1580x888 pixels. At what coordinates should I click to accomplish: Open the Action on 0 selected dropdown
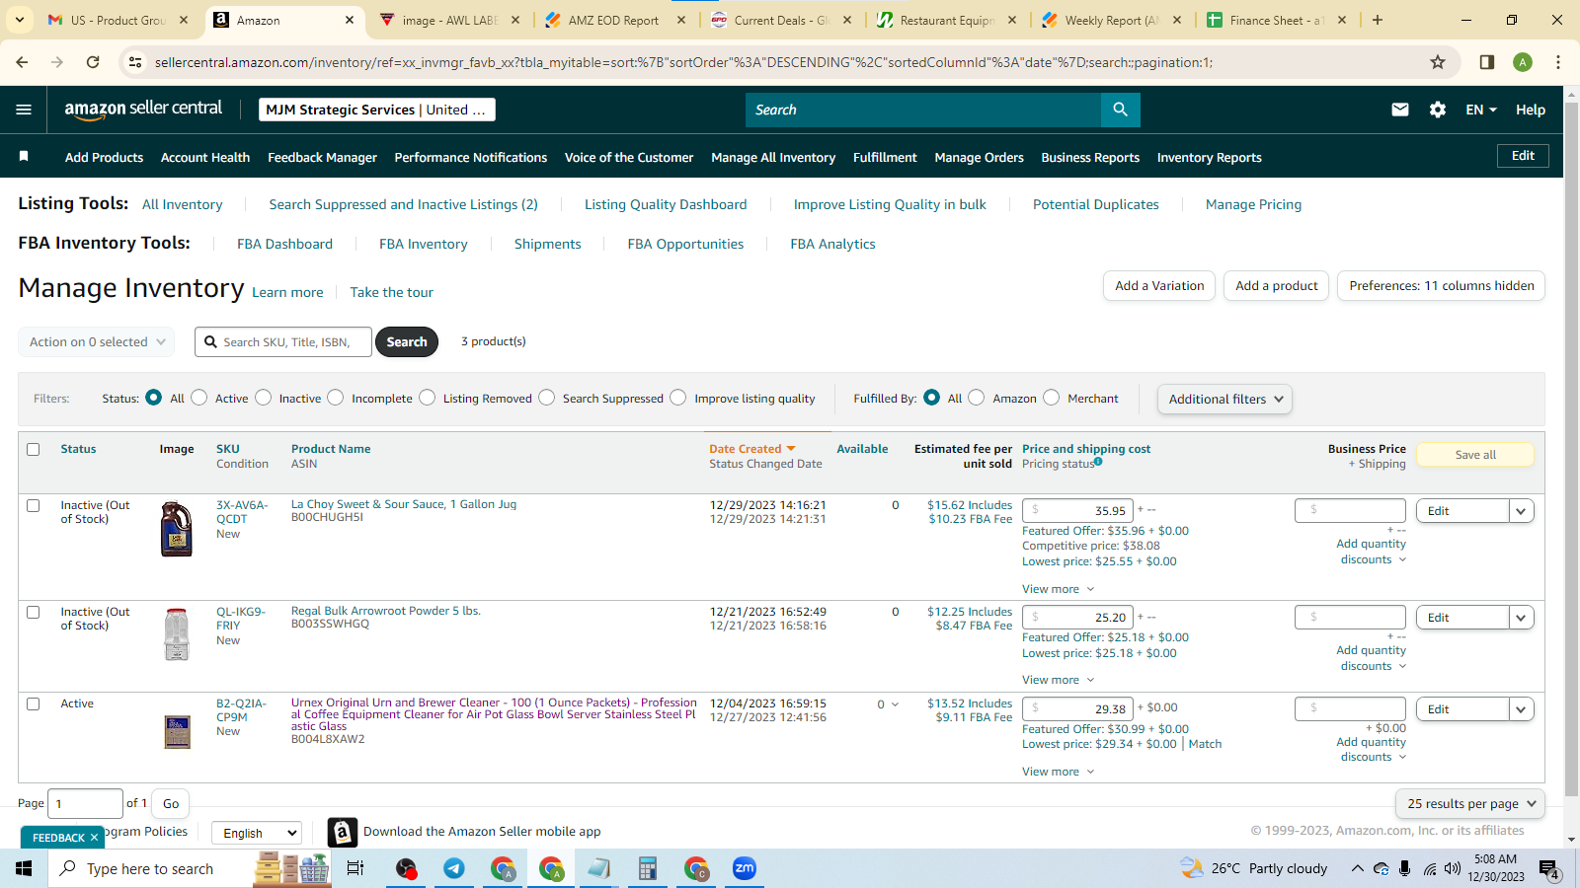97,342
